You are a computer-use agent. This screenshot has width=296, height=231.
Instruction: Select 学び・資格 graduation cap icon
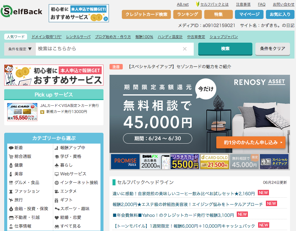[x=57, y=157]
